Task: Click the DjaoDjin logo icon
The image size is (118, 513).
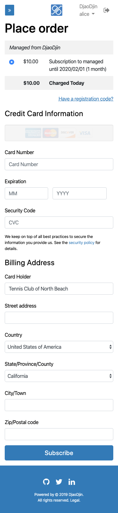Action: click(x=57, y=10)
